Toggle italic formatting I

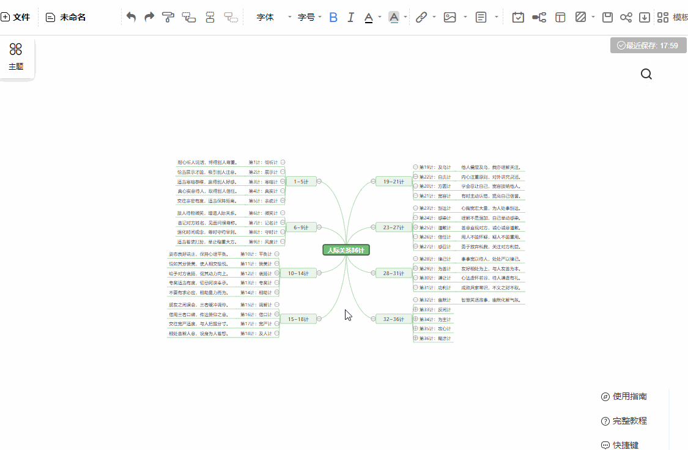pos(350,17)
